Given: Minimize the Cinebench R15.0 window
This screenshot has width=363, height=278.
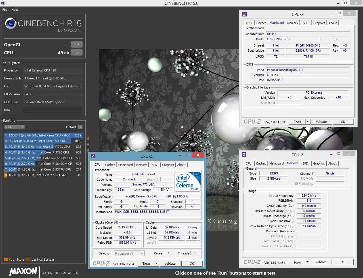Looking at the screenshot, I should (x=338, y=3).
